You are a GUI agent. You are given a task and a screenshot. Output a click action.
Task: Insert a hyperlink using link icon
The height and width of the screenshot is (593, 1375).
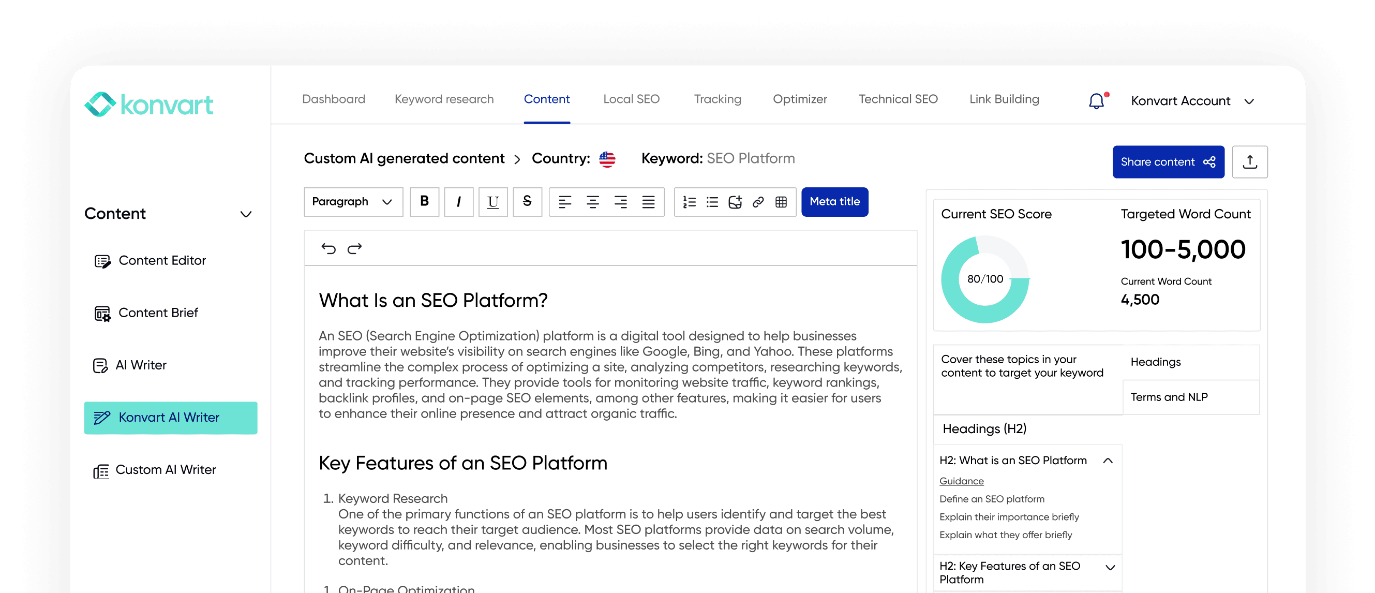tap(758, 202)
